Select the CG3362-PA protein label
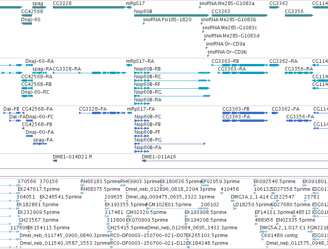This screenshot has height=249, width=328. click(286, 109)
